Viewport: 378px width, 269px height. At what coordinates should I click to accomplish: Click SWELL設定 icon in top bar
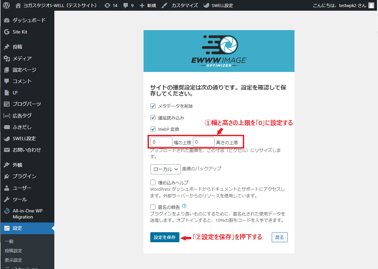tap(206, 5)
